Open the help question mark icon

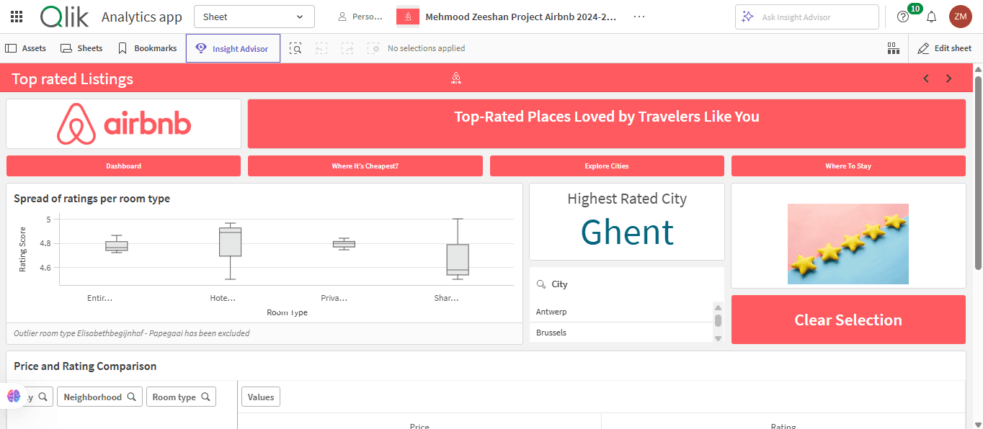[x=903, y=17]
